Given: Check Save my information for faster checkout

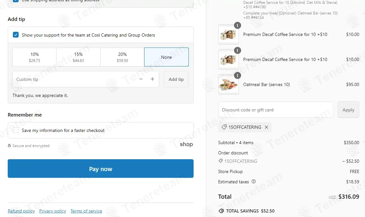Looking at the screenshot, I should pyautogui.click(x=16, y=130).
